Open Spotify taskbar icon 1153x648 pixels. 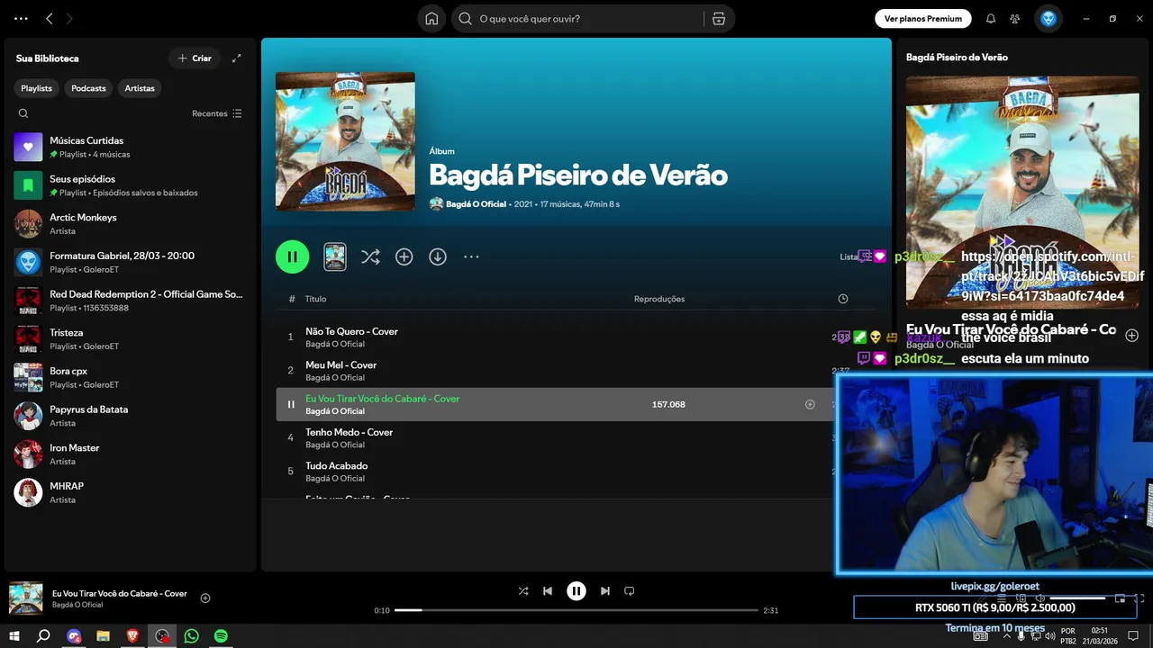(221, 635)
